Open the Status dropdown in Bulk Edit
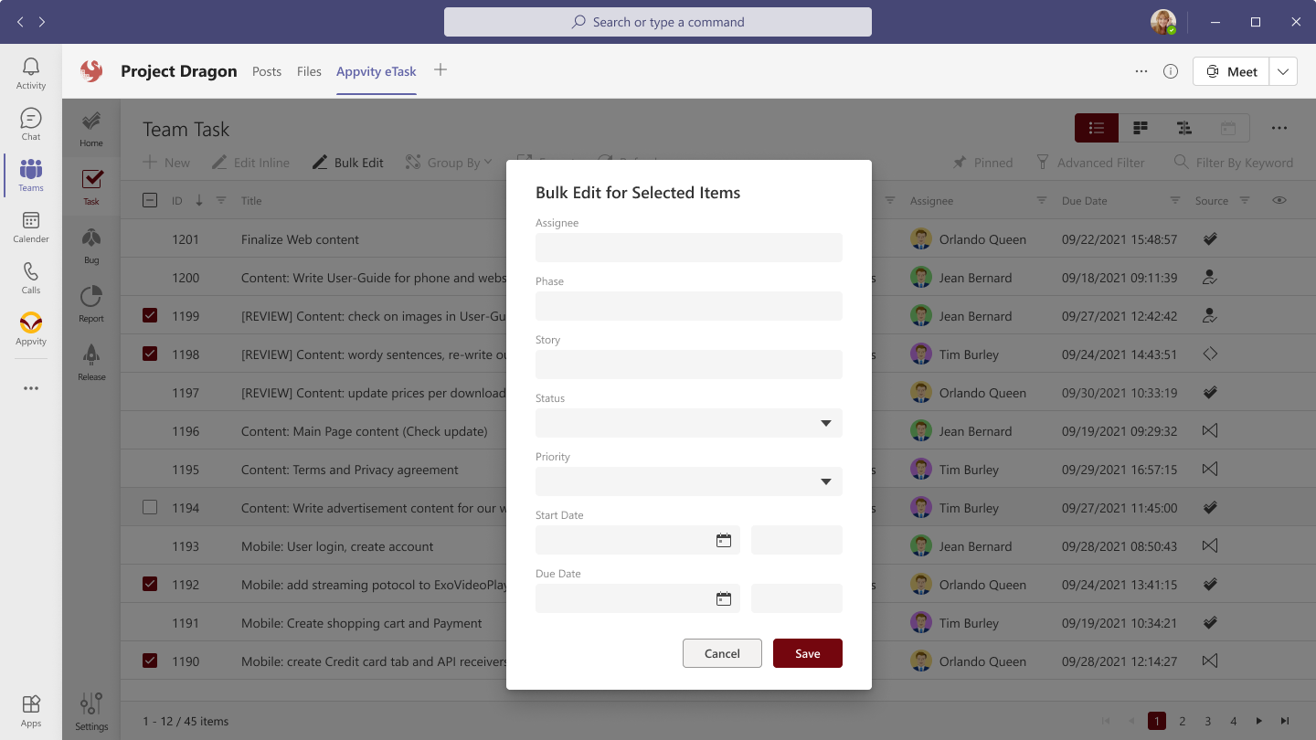This screenshot has height=740, width=1316. click(825, 423)
